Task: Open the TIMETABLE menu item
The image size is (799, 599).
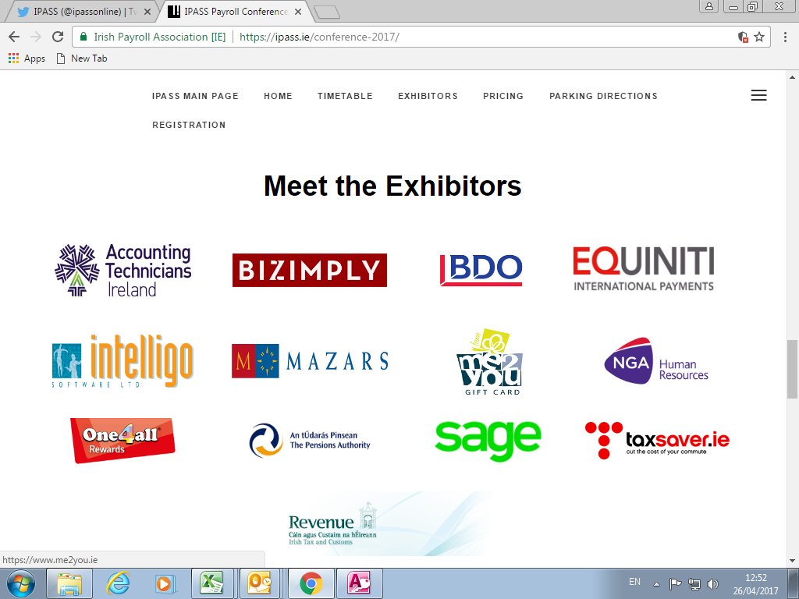Action: pyautogui.click(x=345, y=96)
